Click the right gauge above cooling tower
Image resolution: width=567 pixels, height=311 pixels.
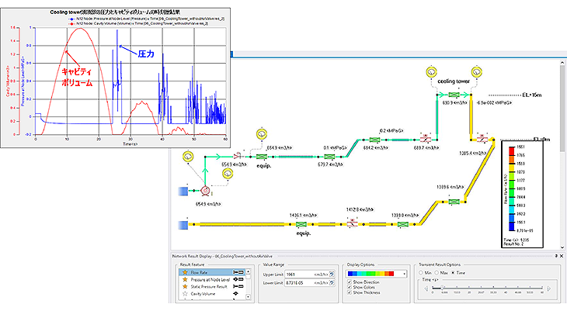477,72
